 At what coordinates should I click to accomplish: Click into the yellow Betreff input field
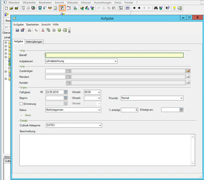click(x=114, y=55)
